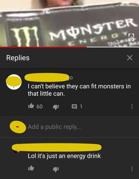Viewport: 139px width, 179px height.
Task: Like the monsters in can comment
Action: tap(31, 106)
